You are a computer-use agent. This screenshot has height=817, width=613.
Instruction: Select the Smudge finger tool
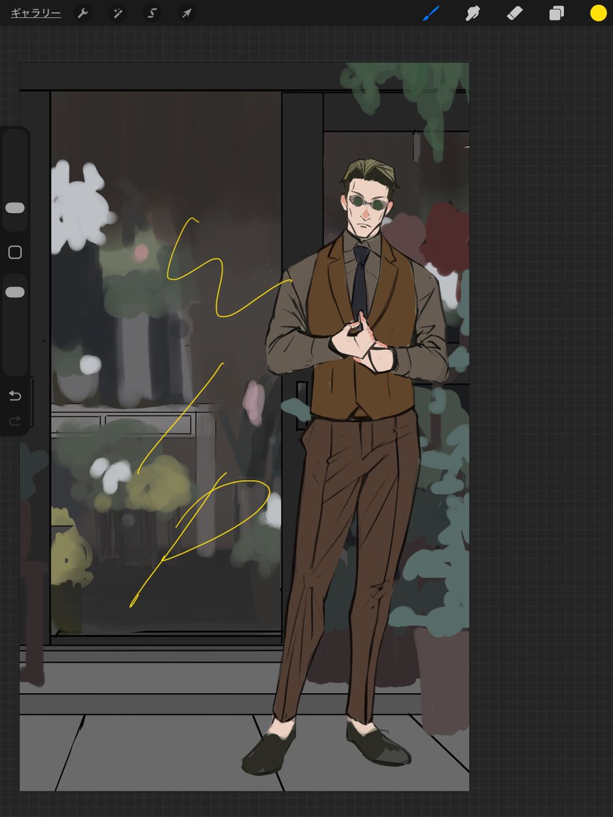pyautogui.click(x=473, y=13)
